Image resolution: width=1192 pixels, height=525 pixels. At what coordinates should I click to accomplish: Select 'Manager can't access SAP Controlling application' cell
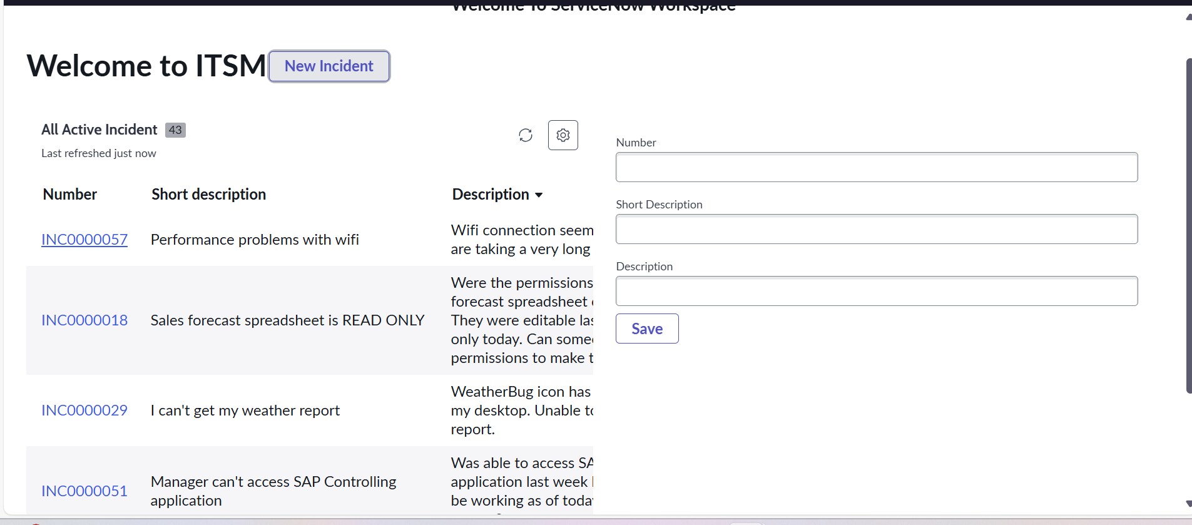pos(273,491)
